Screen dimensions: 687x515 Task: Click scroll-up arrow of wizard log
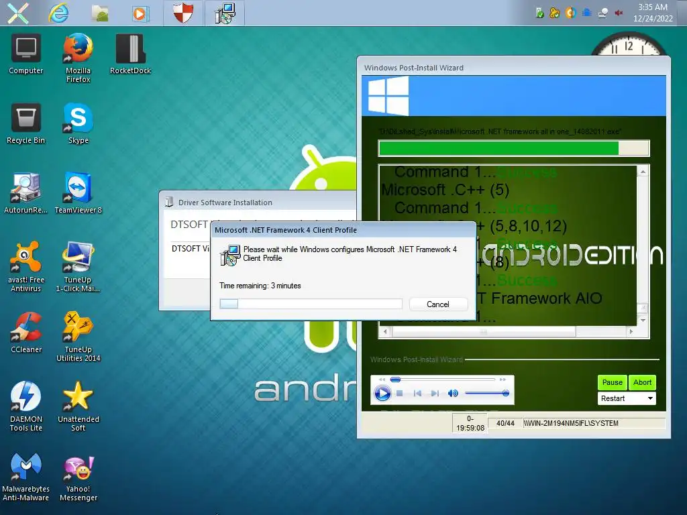click(643, 172)
